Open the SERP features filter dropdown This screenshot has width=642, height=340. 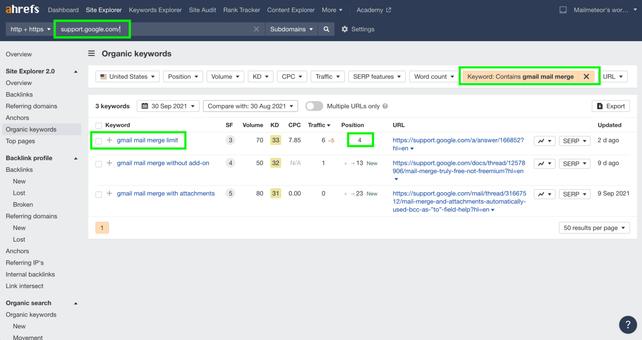(x=377, y=76)
